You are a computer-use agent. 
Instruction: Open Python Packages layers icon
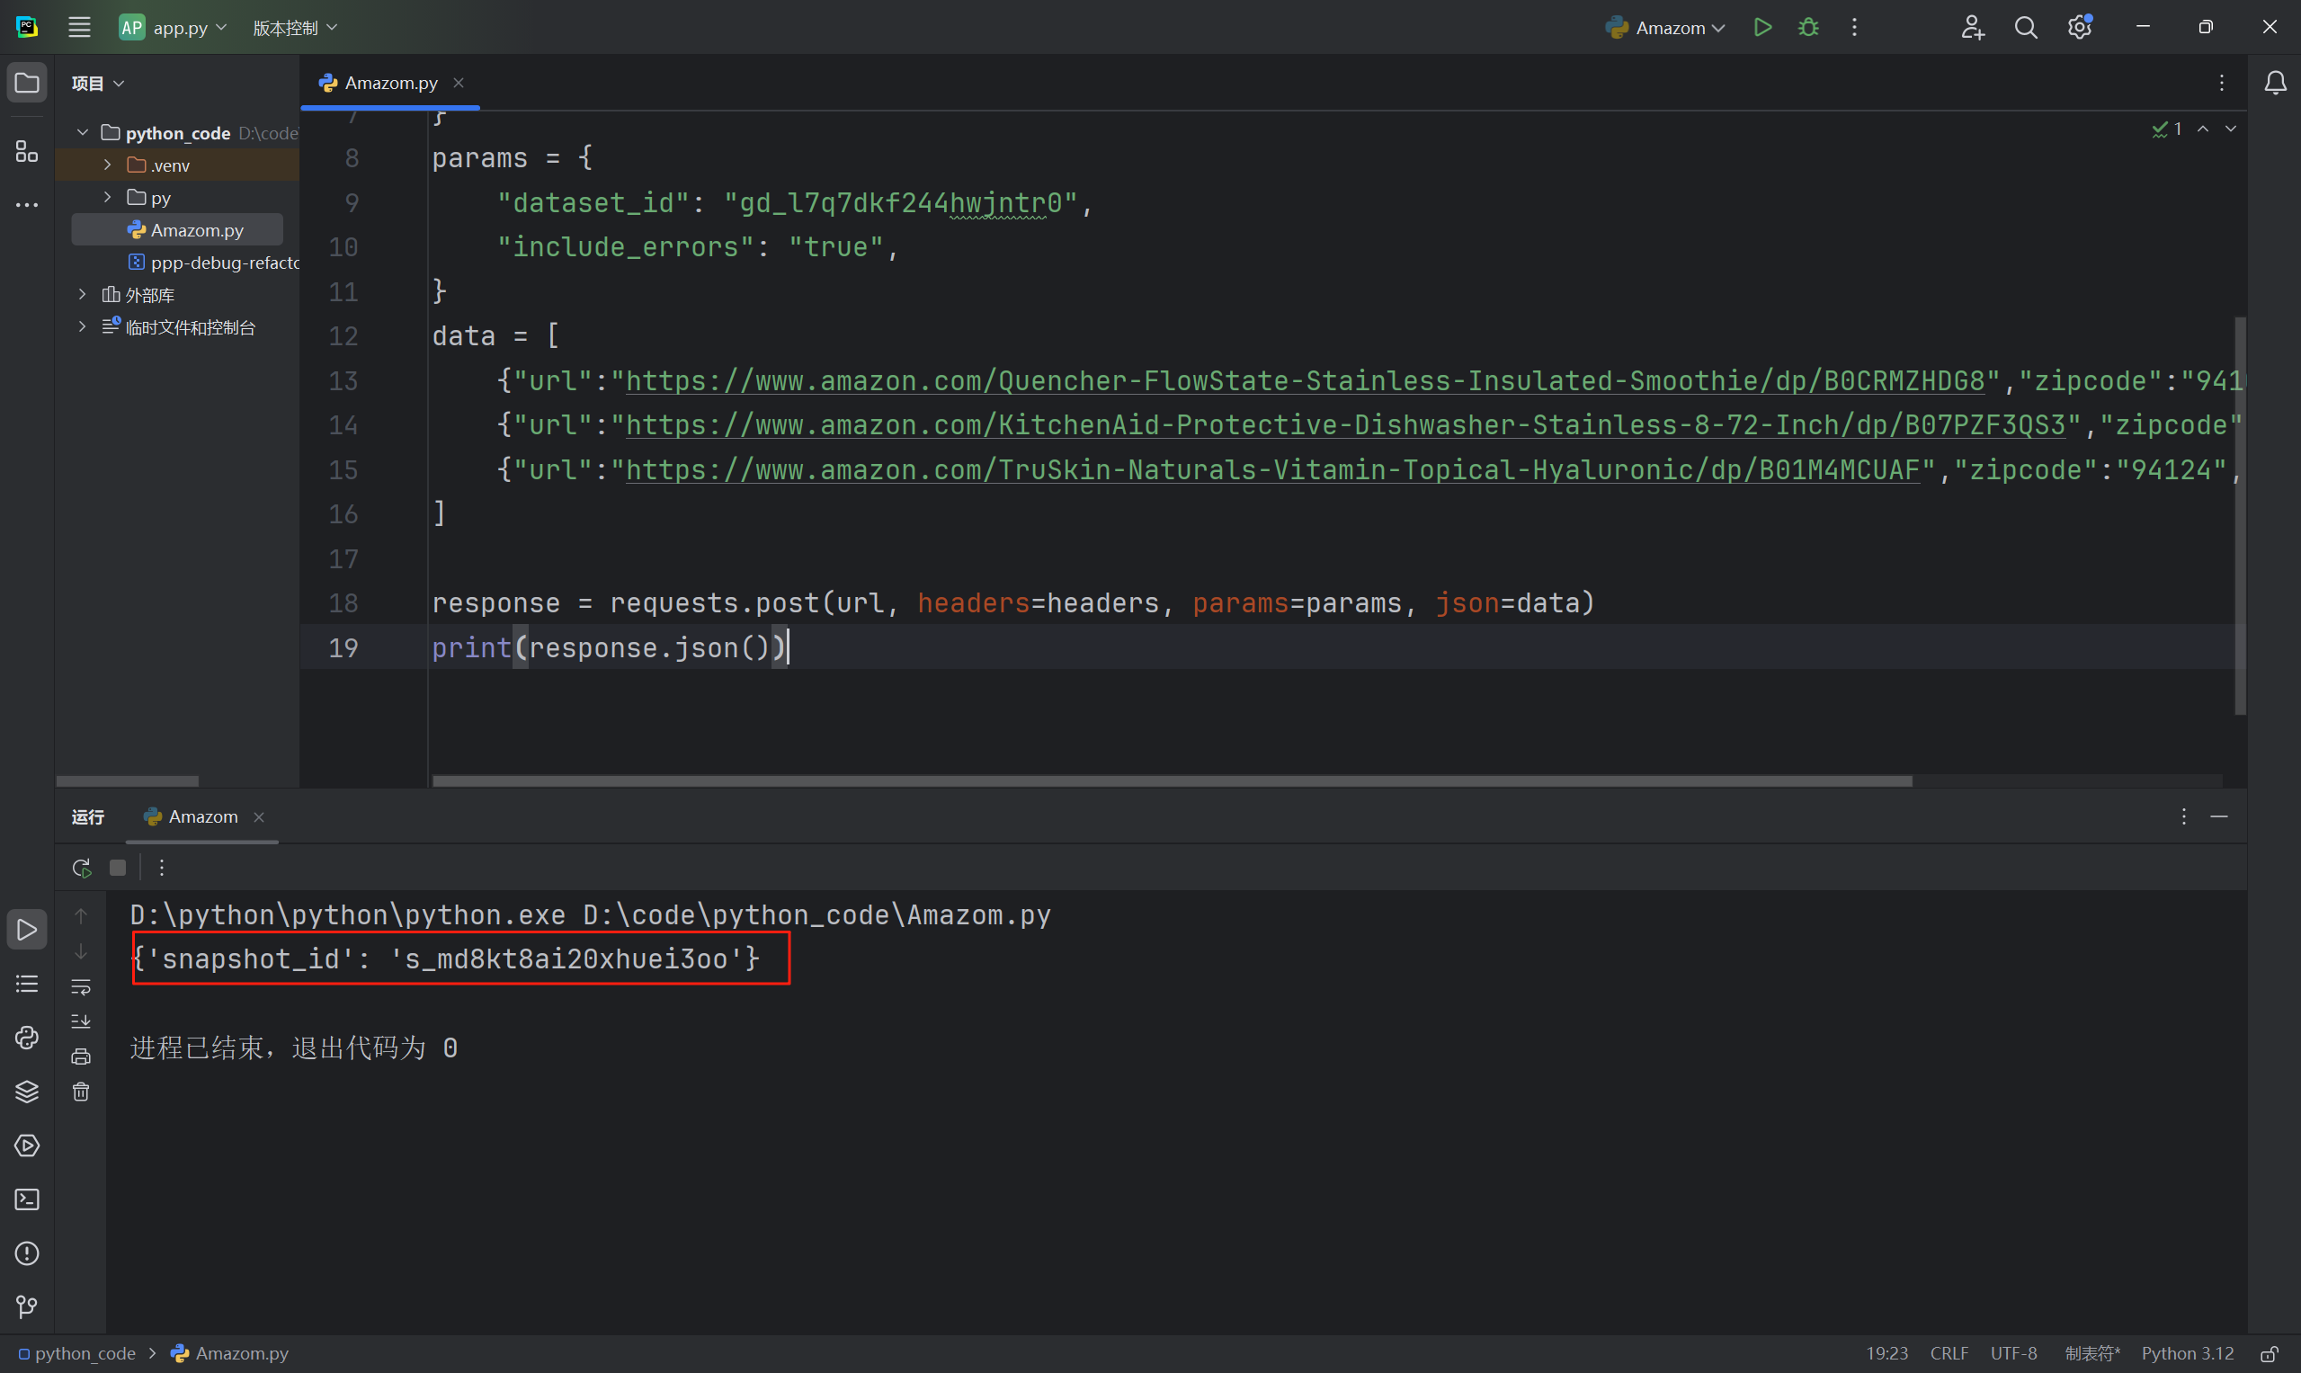27,1092
